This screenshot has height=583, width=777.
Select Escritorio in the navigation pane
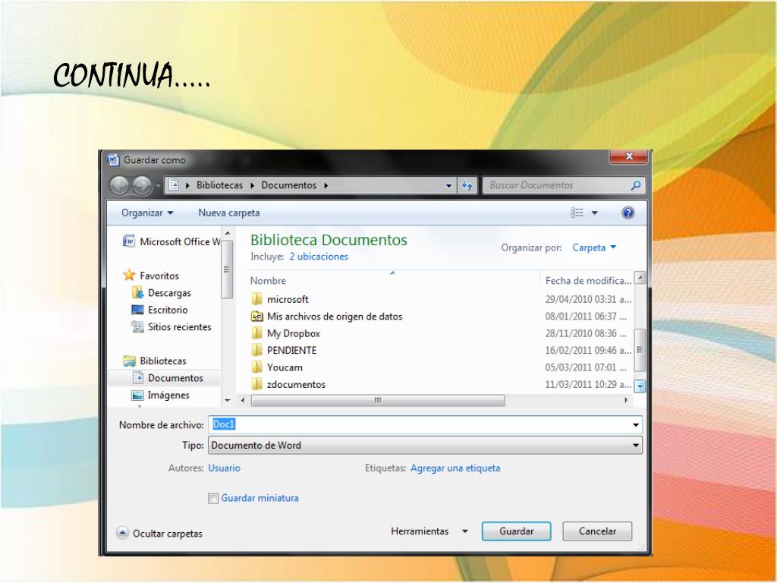tap(168, 310)
